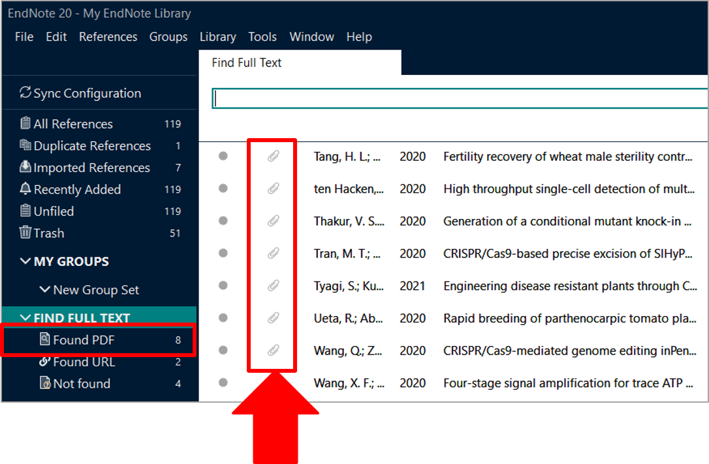Open attachment paperclip for Tyagi, S.
Screen dimensions: 709x464
coord(273,285)
